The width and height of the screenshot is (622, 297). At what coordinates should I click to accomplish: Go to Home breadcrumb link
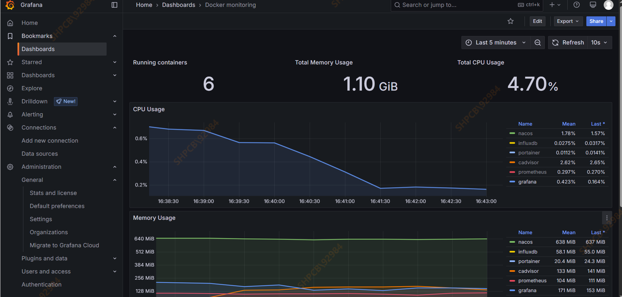144,5
